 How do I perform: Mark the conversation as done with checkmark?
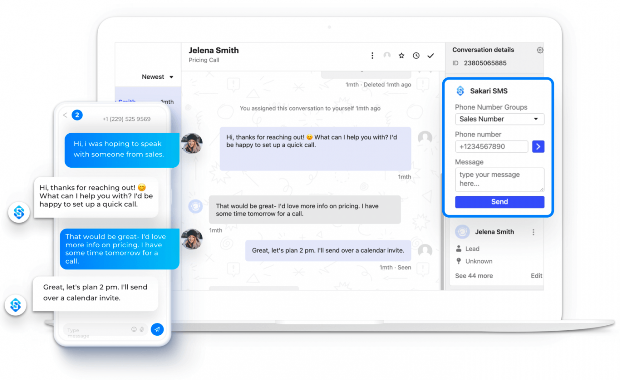(x=430, y=55)
